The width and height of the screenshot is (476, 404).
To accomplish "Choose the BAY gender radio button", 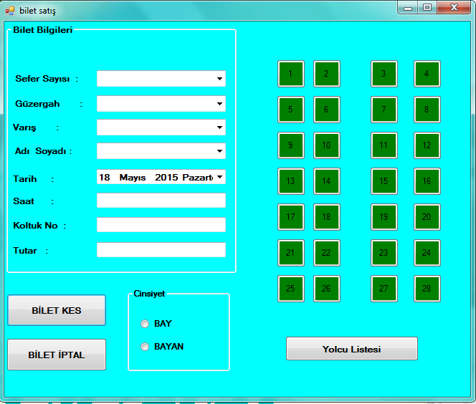I will 145,324.
